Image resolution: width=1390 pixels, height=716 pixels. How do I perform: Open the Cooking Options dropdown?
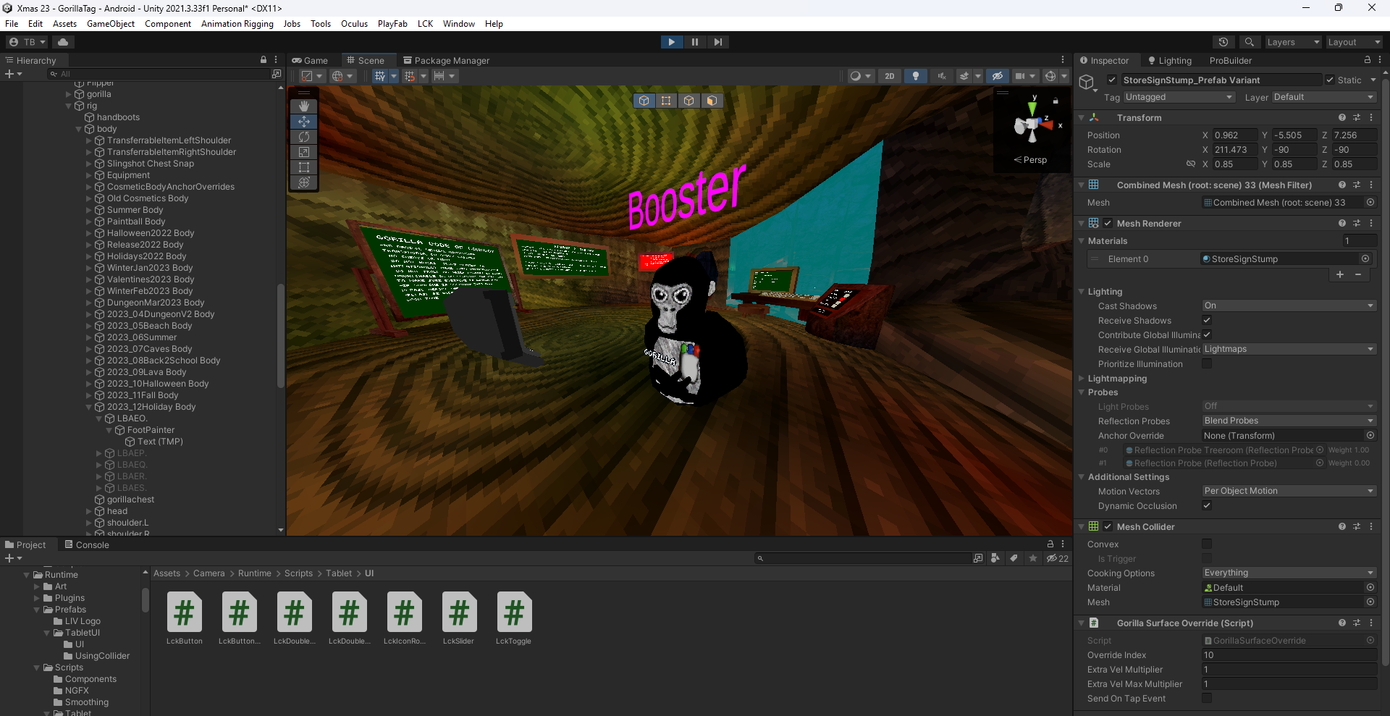point(1289,573)
